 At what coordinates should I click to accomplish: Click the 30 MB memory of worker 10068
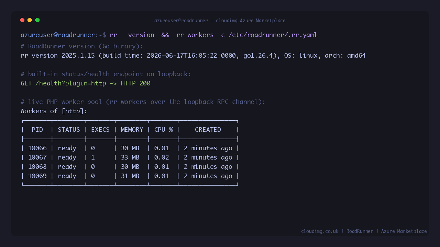(x=130, y=167)
